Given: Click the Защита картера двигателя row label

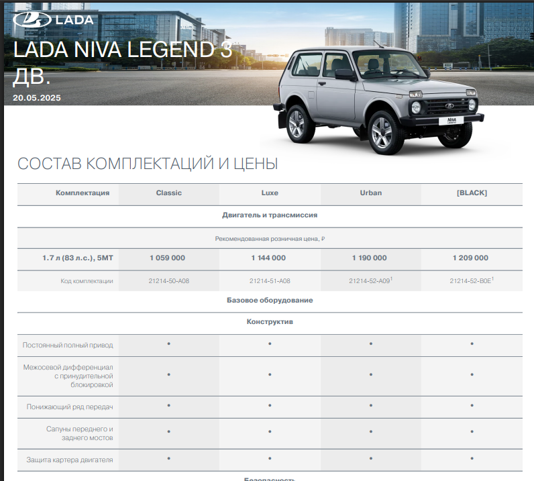Looking at the screenshot, I should point(70,460).
